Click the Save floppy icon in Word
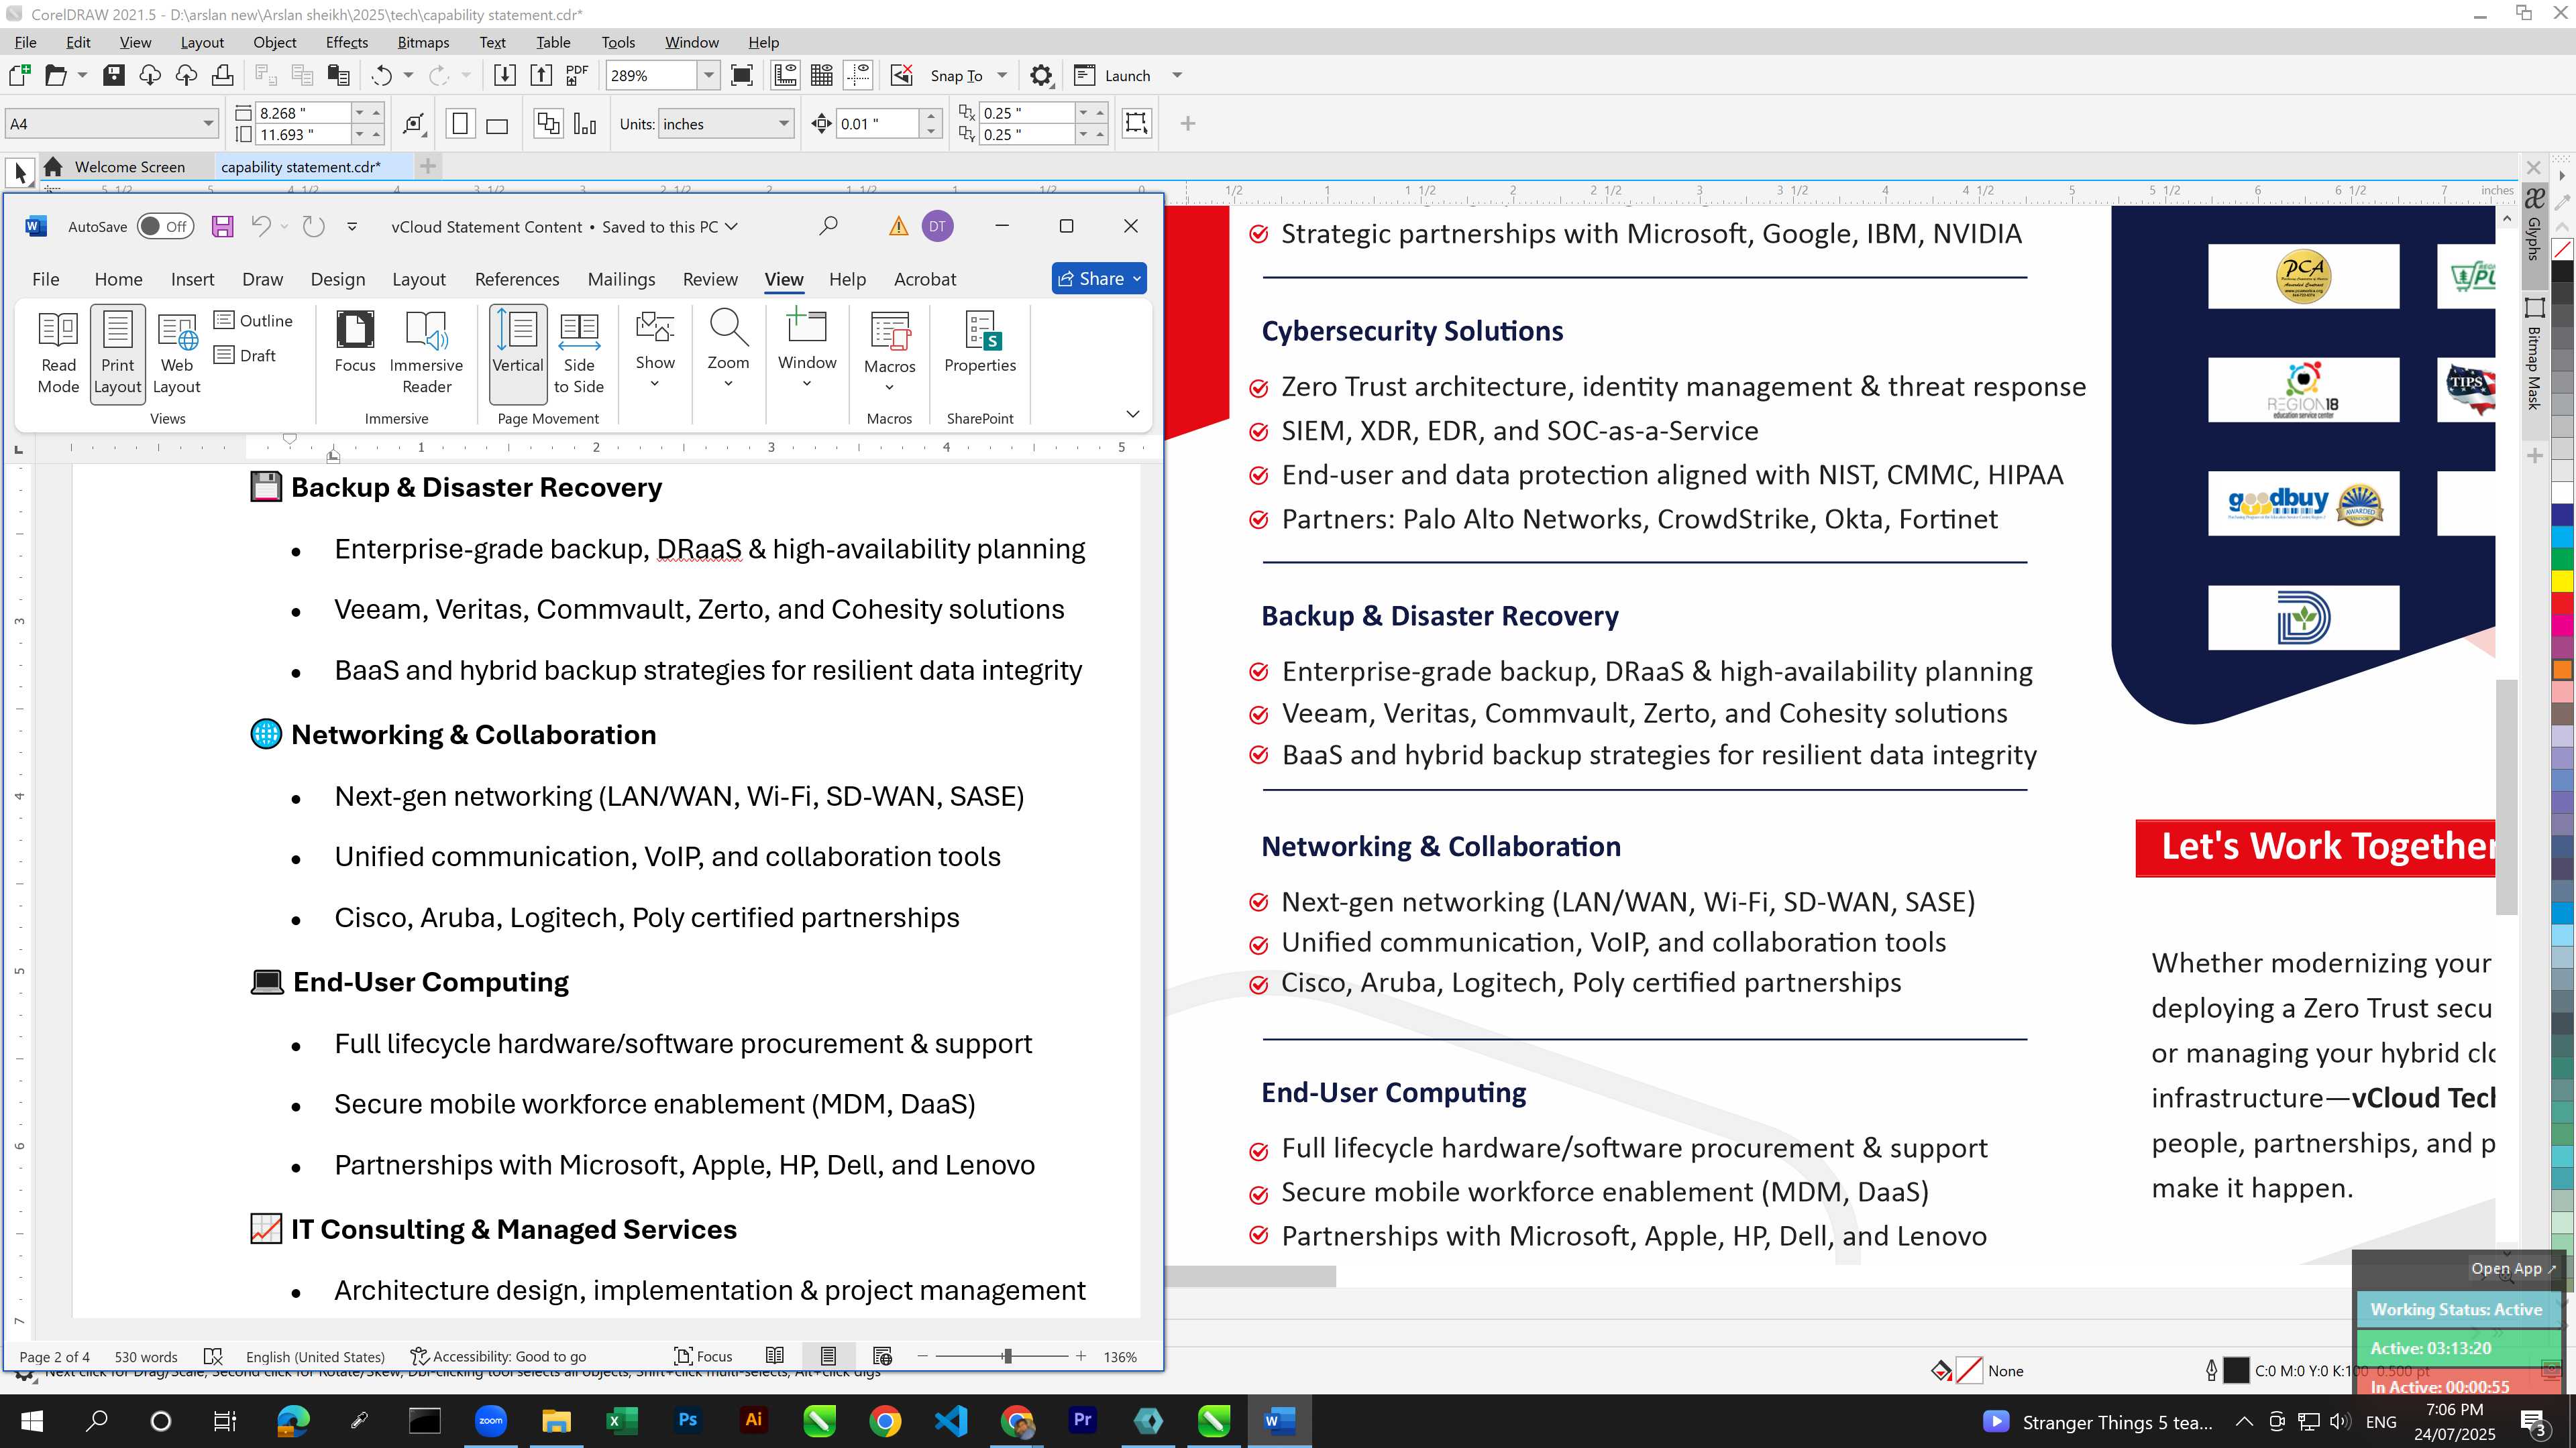2576x1448 pixels. [x=222, y=227]
